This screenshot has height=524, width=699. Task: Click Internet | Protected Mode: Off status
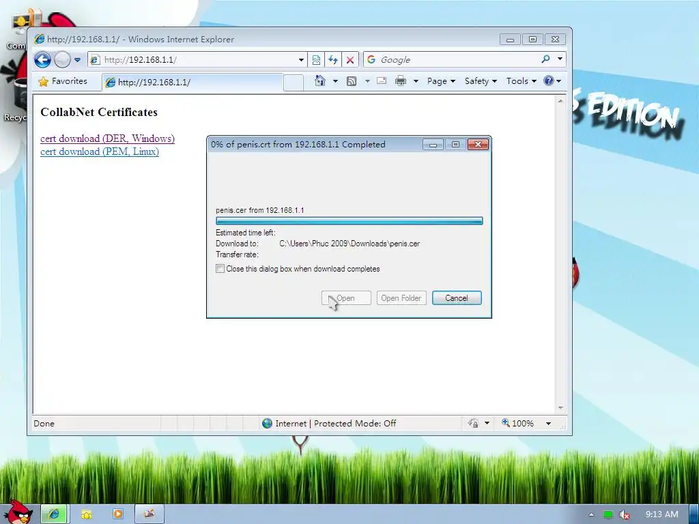[336, 423]
